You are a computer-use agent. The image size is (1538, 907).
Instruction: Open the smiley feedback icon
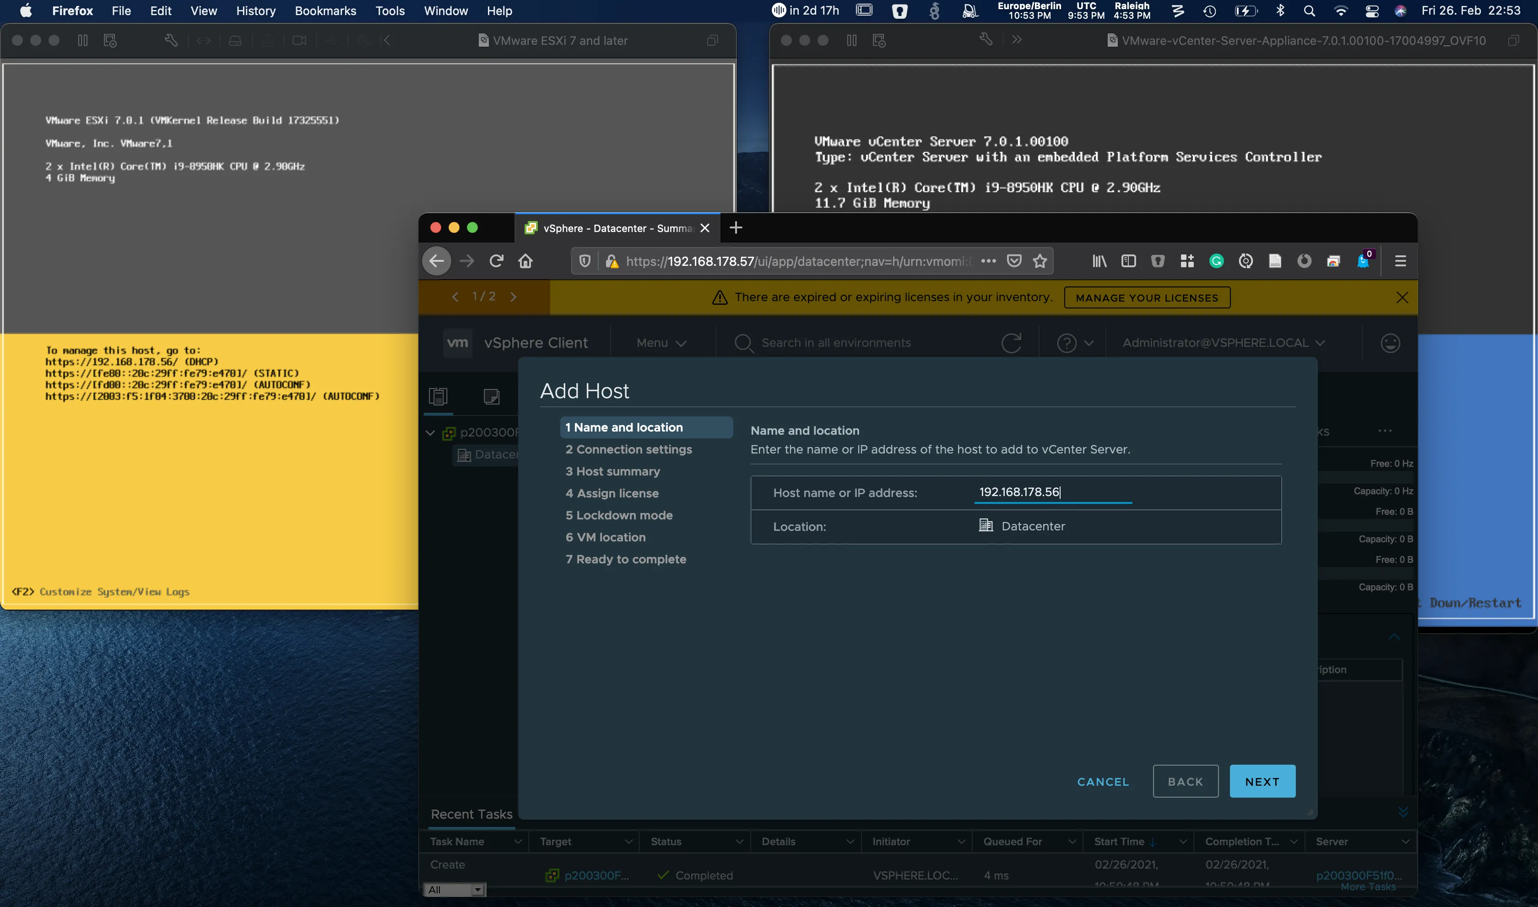point(1390,343)
